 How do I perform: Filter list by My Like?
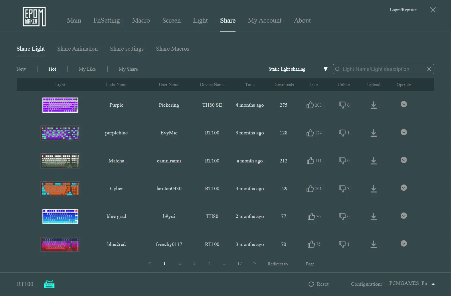[x=87, y=69]
